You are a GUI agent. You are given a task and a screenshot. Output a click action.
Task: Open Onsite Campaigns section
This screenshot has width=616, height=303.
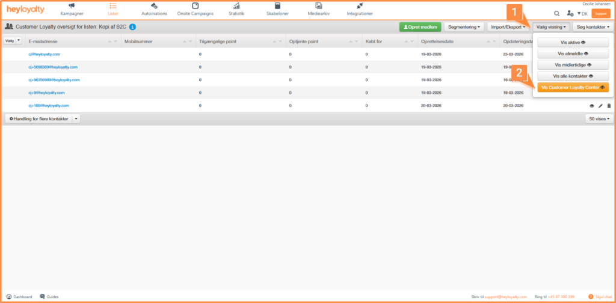coord(196,10)
